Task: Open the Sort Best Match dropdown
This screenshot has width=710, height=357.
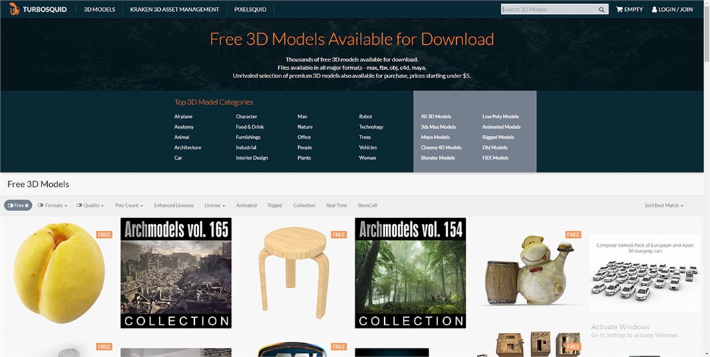Action: (x=664, y=205)
